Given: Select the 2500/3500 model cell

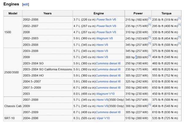Looking at the screenshot, I should point(13,72).
